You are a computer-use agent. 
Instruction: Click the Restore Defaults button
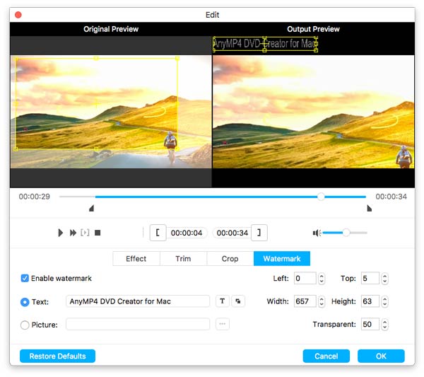pos(57,356)
